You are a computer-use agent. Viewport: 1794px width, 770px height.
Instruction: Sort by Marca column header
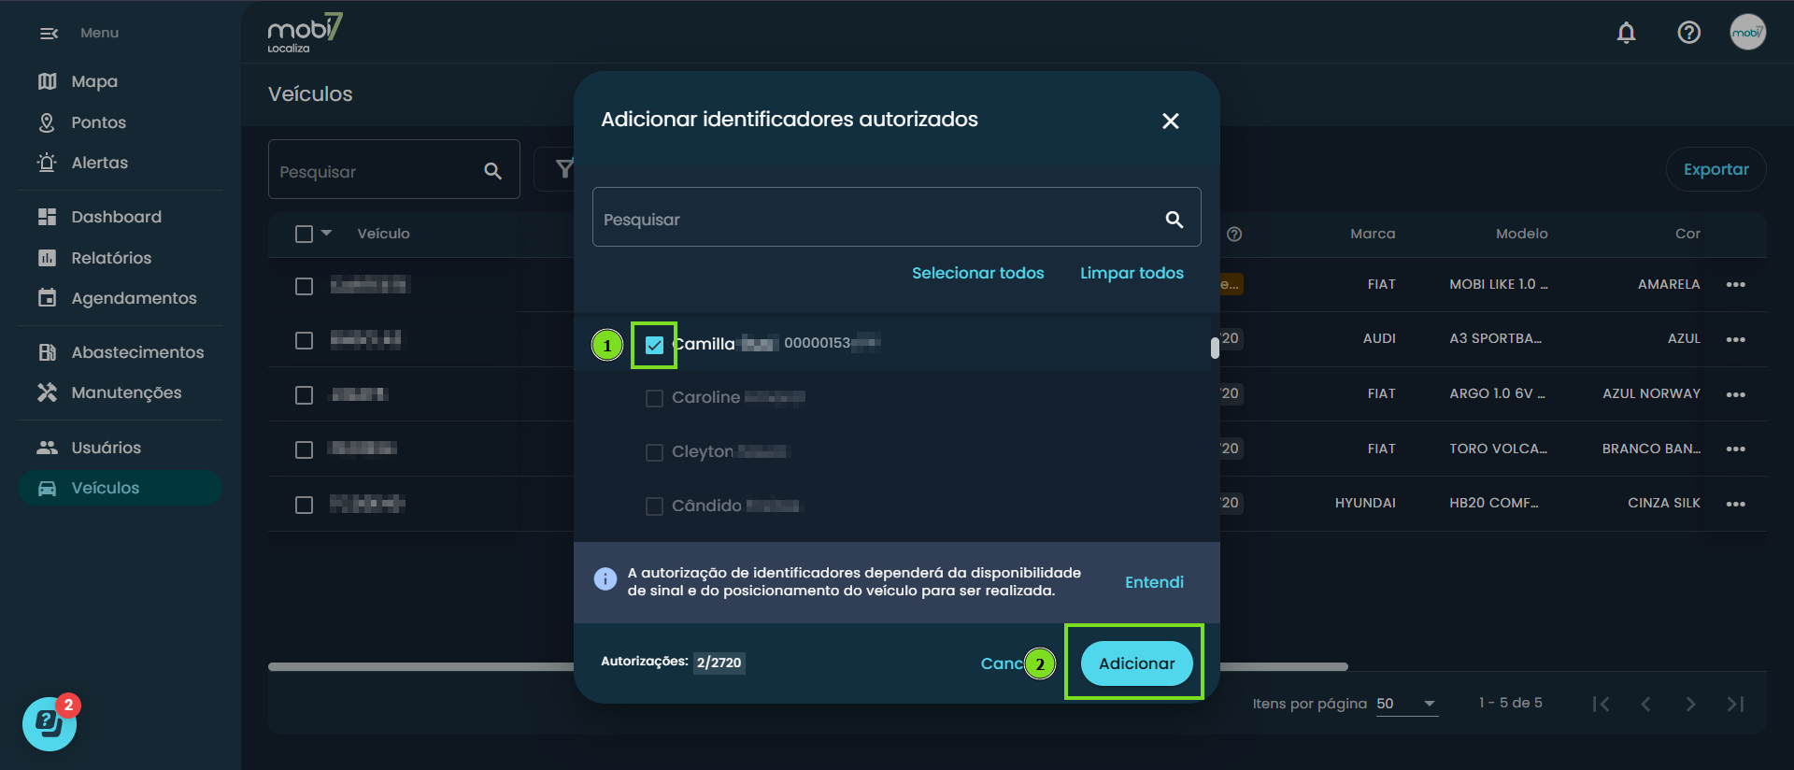click(1373, 234)
